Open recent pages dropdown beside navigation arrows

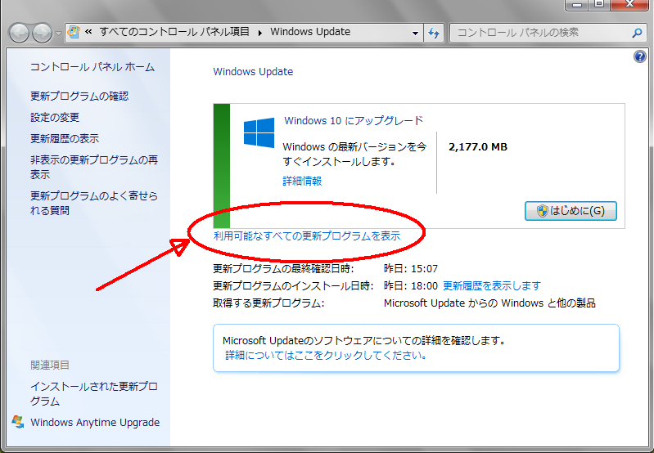click(58, 33)
